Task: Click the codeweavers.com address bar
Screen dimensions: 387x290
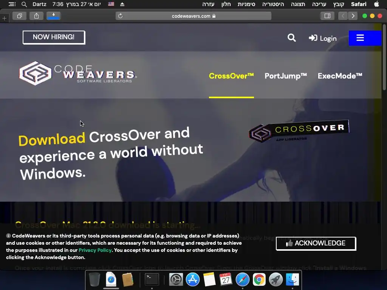Action: click(x=193, y=16)
